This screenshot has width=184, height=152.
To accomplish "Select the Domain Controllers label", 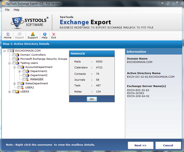I will point(33,55).
